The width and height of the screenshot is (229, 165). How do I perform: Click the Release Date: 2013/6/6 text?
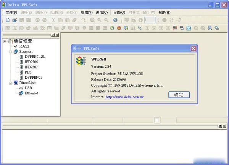point(108,79)
